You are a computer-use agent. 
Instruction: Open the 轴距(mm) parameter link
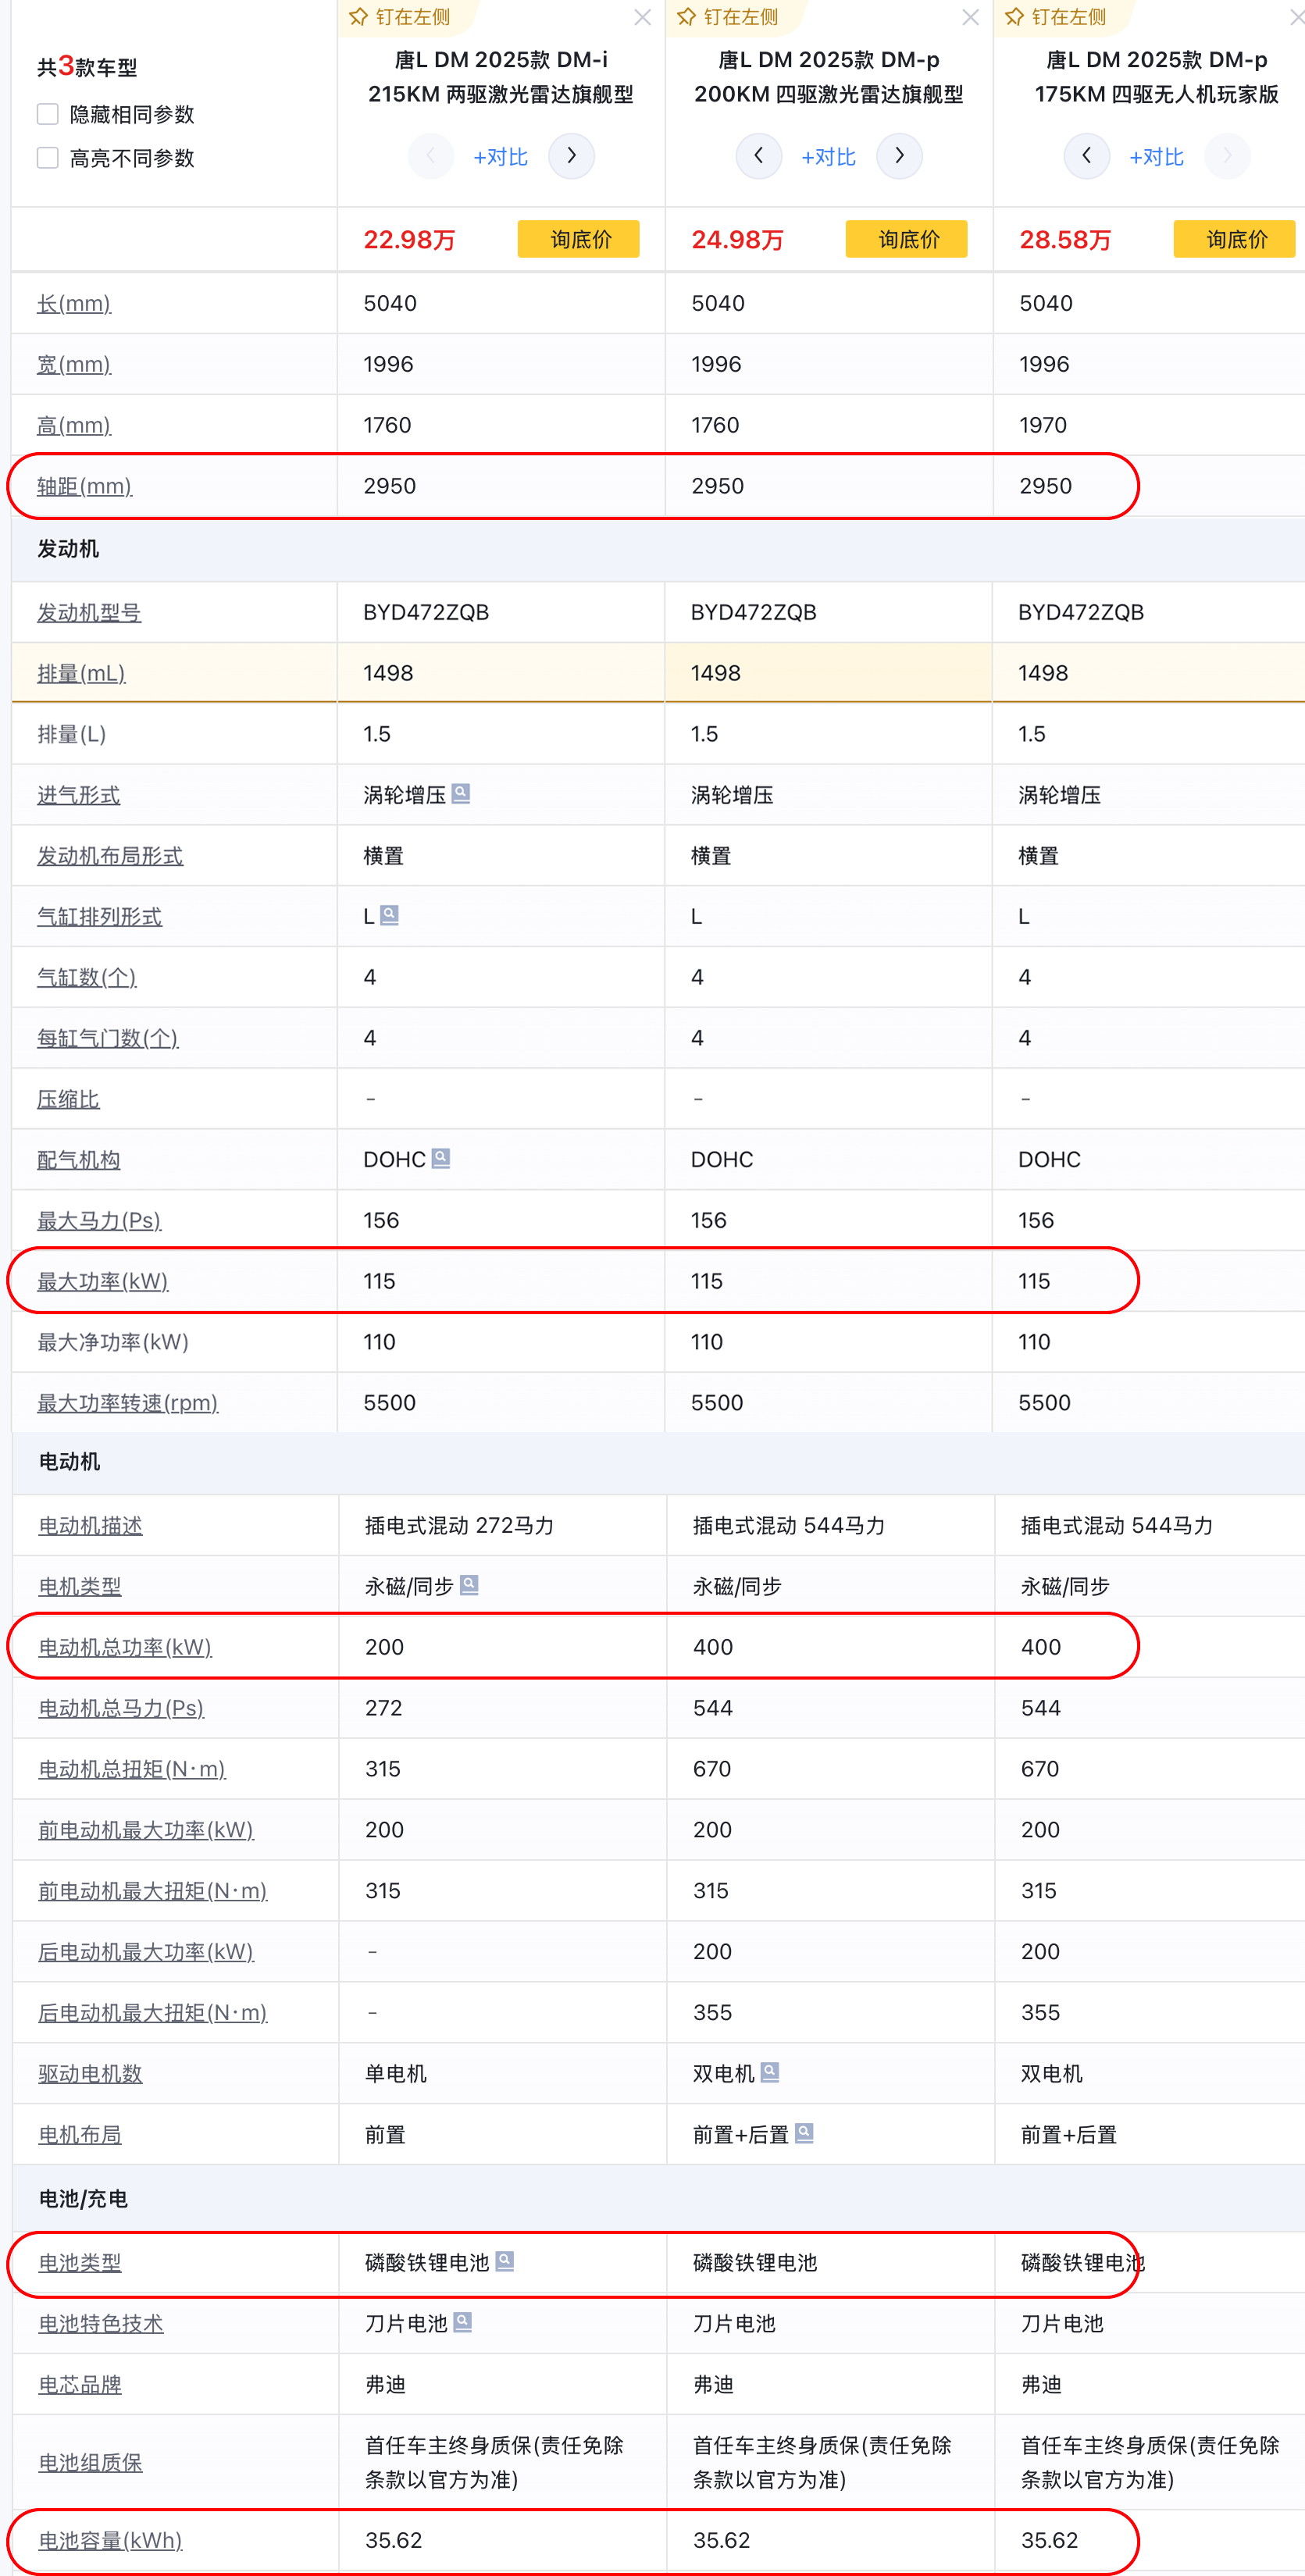(85, 486)
